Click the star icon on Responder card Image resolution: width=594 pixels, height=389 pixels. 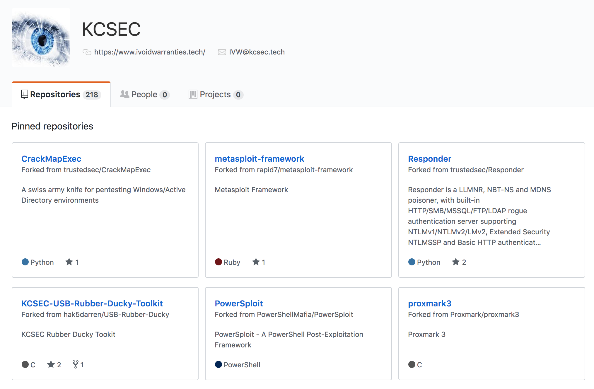[455, 262]
